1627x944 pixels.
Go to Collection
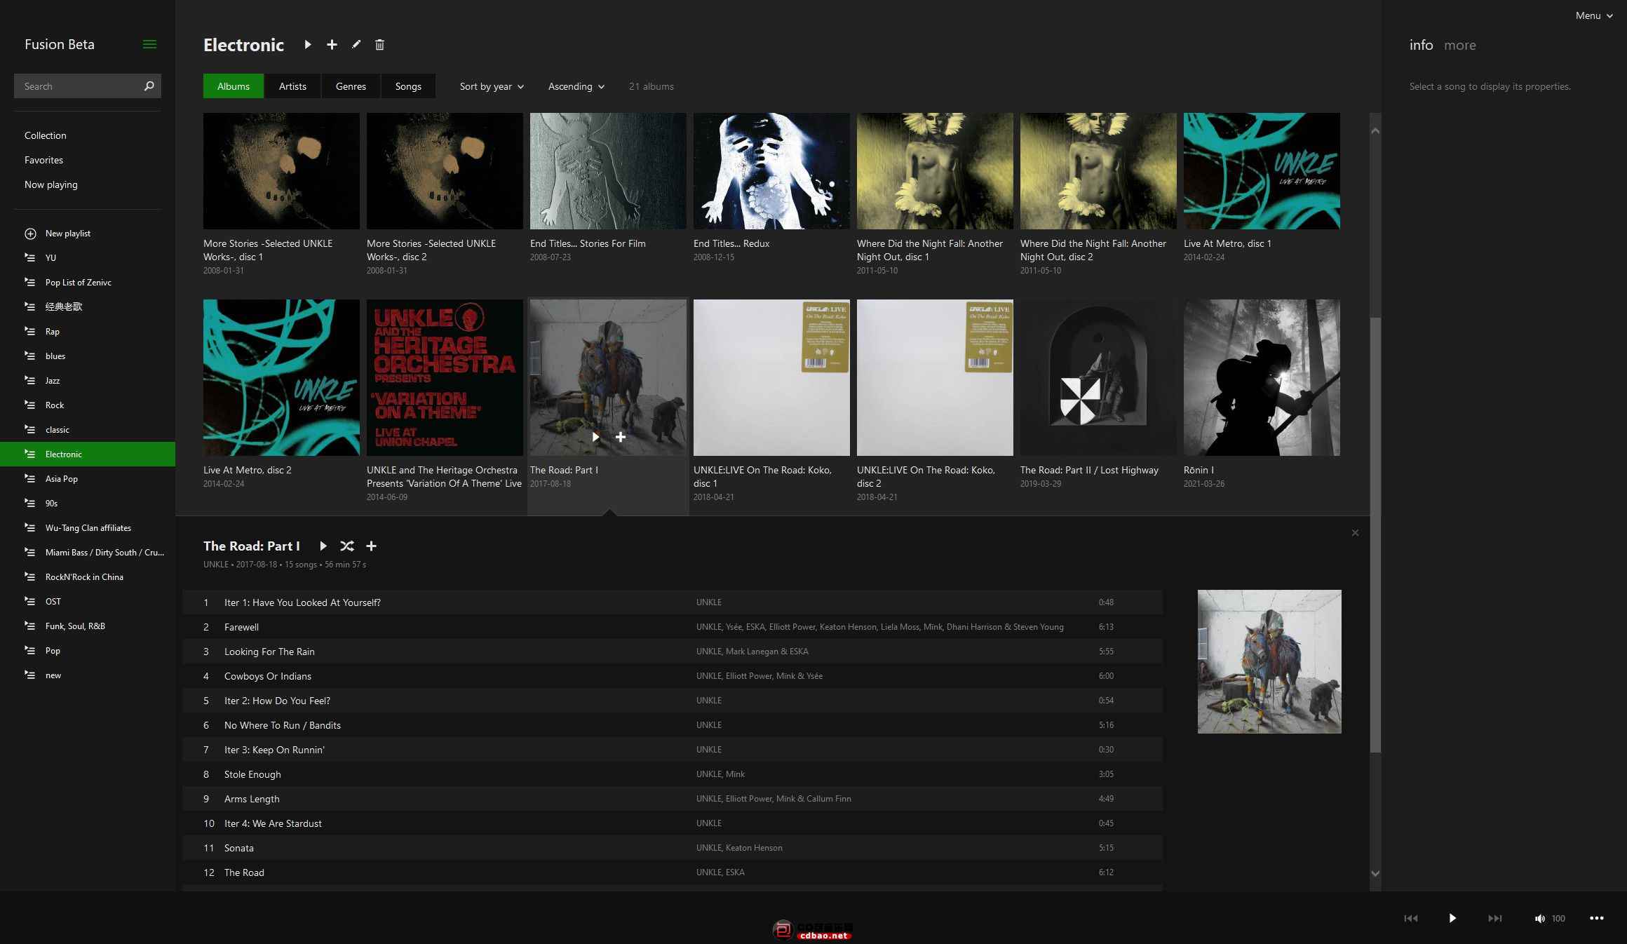coord(46,135)
